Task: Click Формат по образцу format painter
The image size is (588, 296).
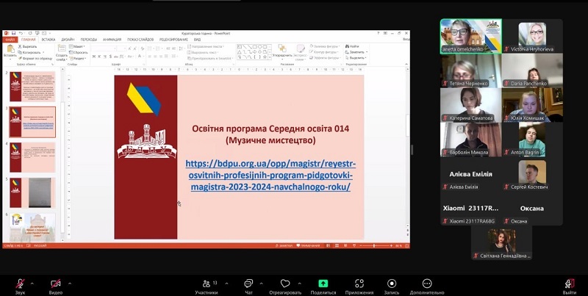Action: tap(35, 59)
